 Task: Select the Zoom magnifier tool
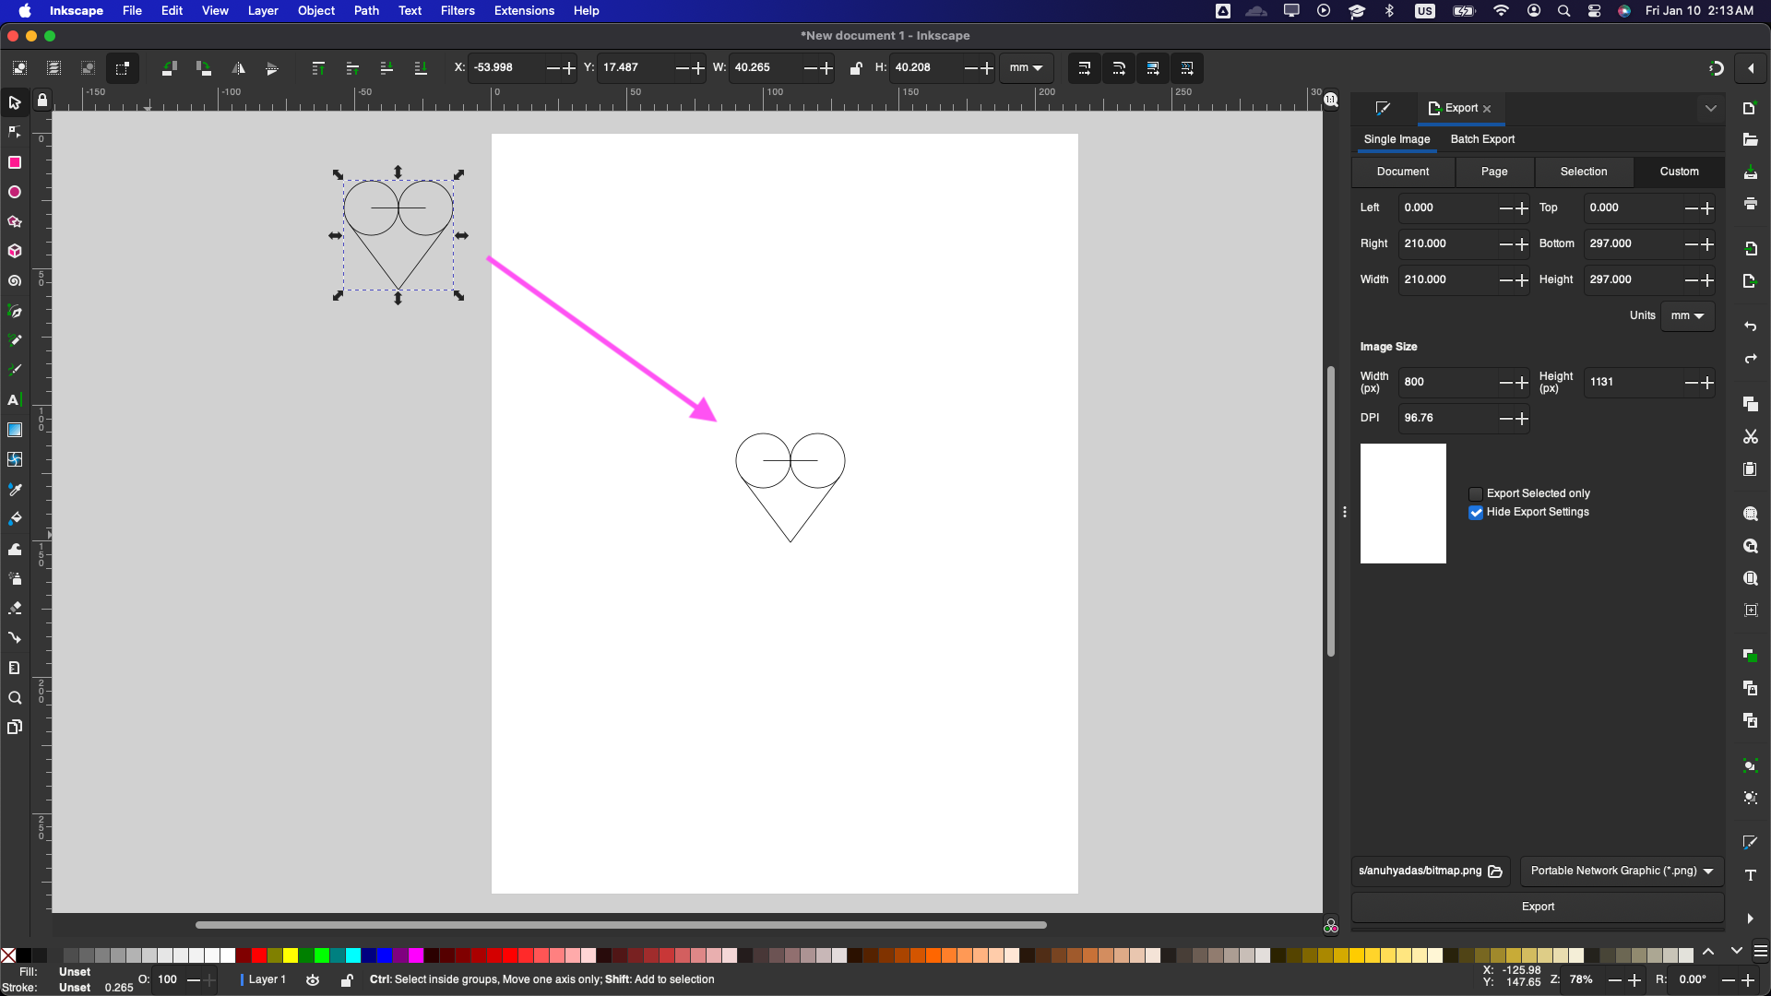pos(15,697)
